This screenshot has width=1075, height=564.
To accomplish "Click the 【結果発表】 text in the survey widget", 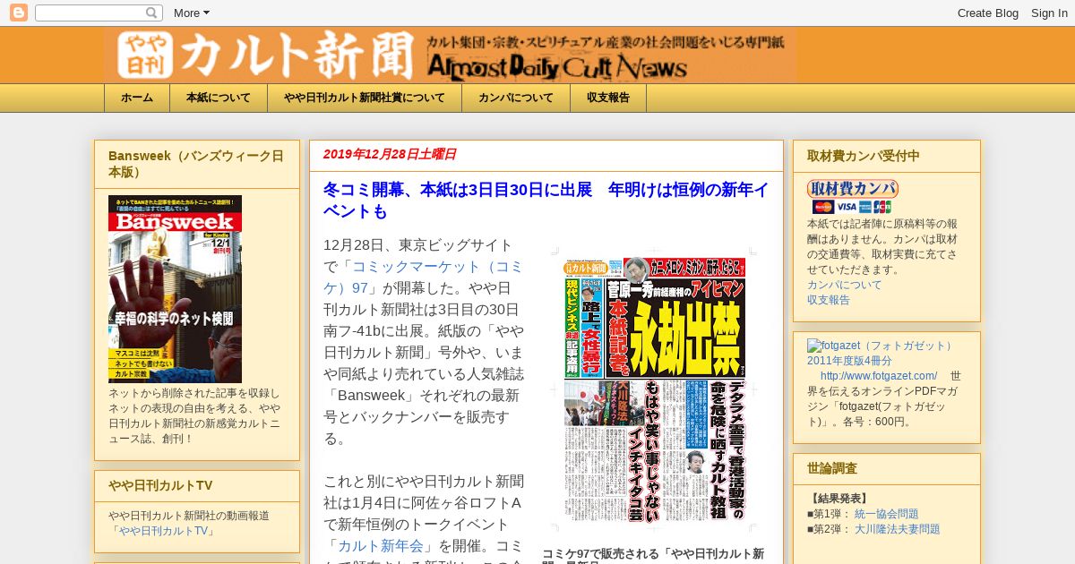I will click(x=839, y=499).
